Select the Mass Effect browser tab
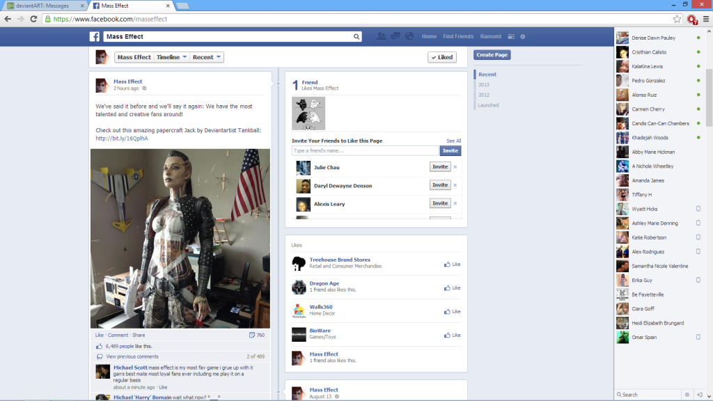This screenshot has height=401, width=713. pos(131,6)
